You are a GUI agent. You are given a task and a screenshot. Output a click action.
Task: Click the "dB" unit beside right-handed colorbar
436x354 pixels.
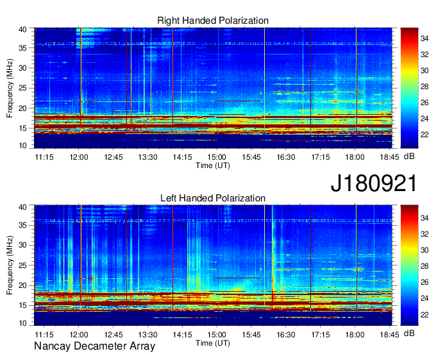point(409,156)
